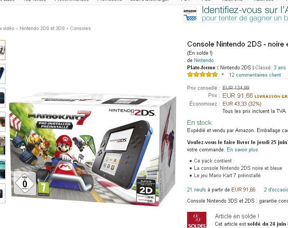The image size is (288, 228).
Task: Click the five-star rating icons
Action: (x=203, y=75)
